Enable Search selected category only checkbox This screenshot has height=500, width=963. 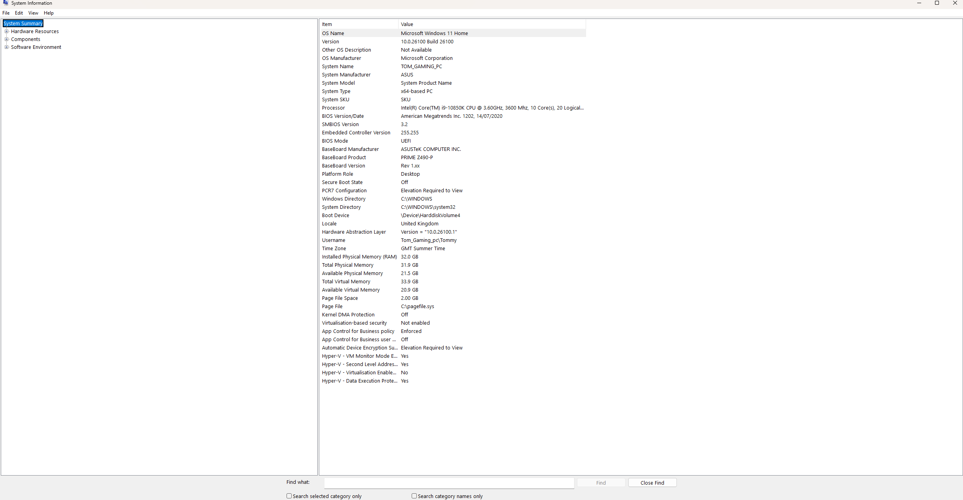click(289, 496)
